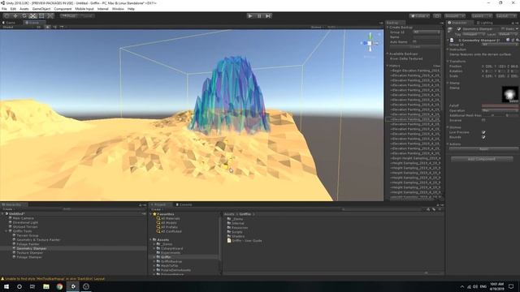Click the Pause button

click(x=259, y=15)
